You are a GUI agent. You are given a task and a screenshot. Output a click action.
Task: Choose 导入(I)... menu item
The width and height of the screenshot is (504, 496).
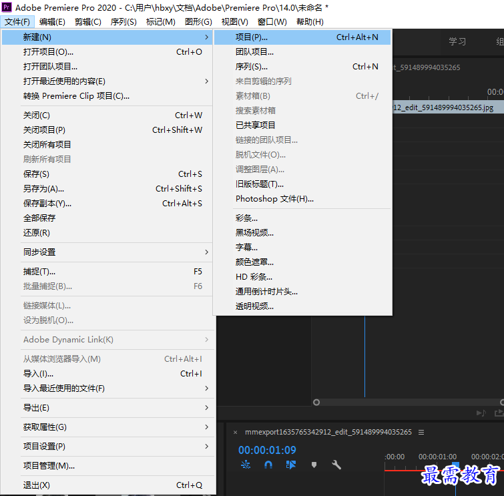coord(107,374)
